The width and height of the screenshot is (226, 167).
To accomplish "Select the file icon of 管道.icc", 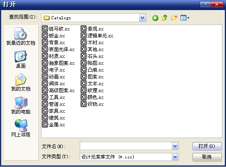I will click(x=45, y=104).
